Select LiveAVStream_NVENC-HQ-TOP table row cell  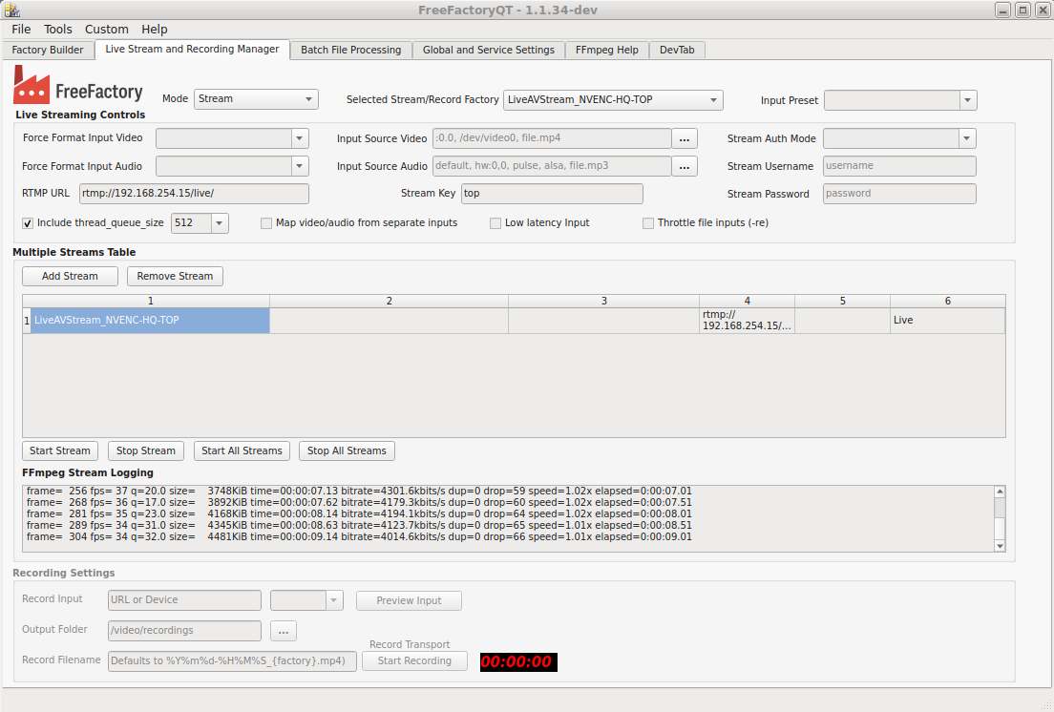coord(150,321)
